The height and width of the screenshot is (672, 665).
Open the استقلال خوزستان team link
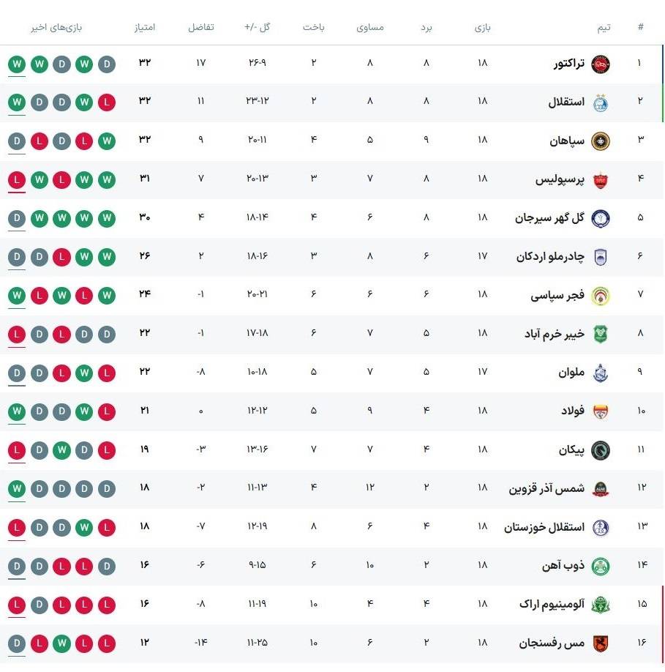(544, 527)
